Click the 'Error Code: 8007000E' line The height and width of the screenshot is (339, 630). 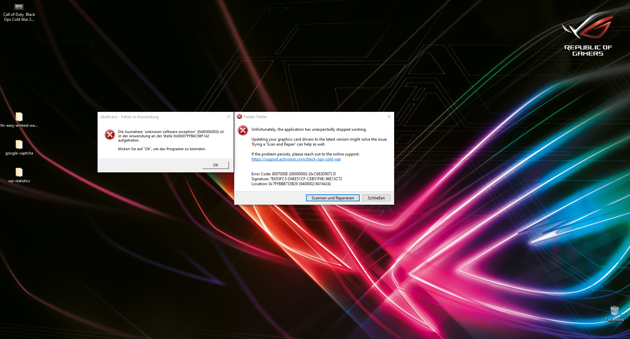point(293,174)
